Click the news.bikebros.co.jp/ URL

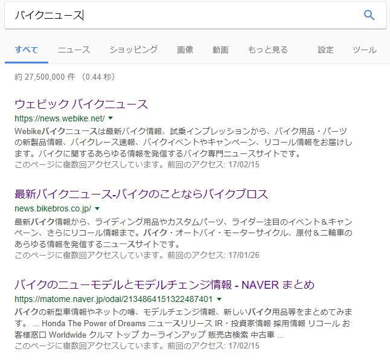point(53,208)
